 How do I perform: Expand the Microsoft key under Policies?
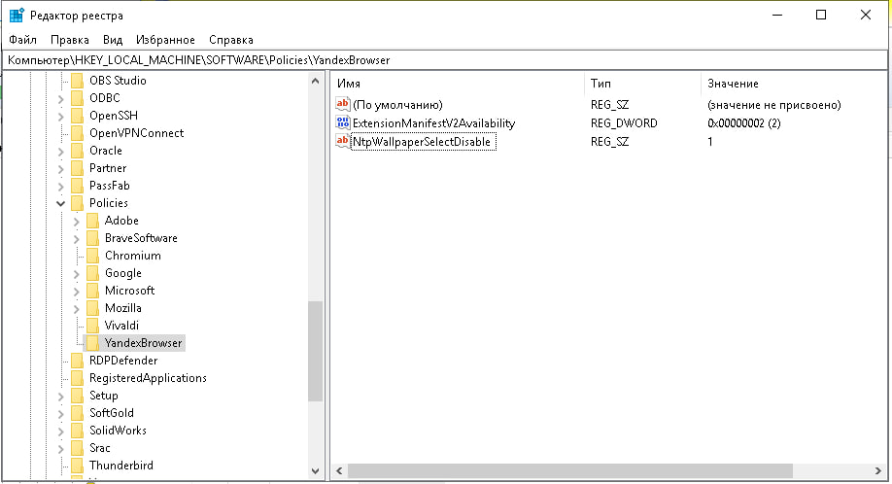tap(76, 292)
